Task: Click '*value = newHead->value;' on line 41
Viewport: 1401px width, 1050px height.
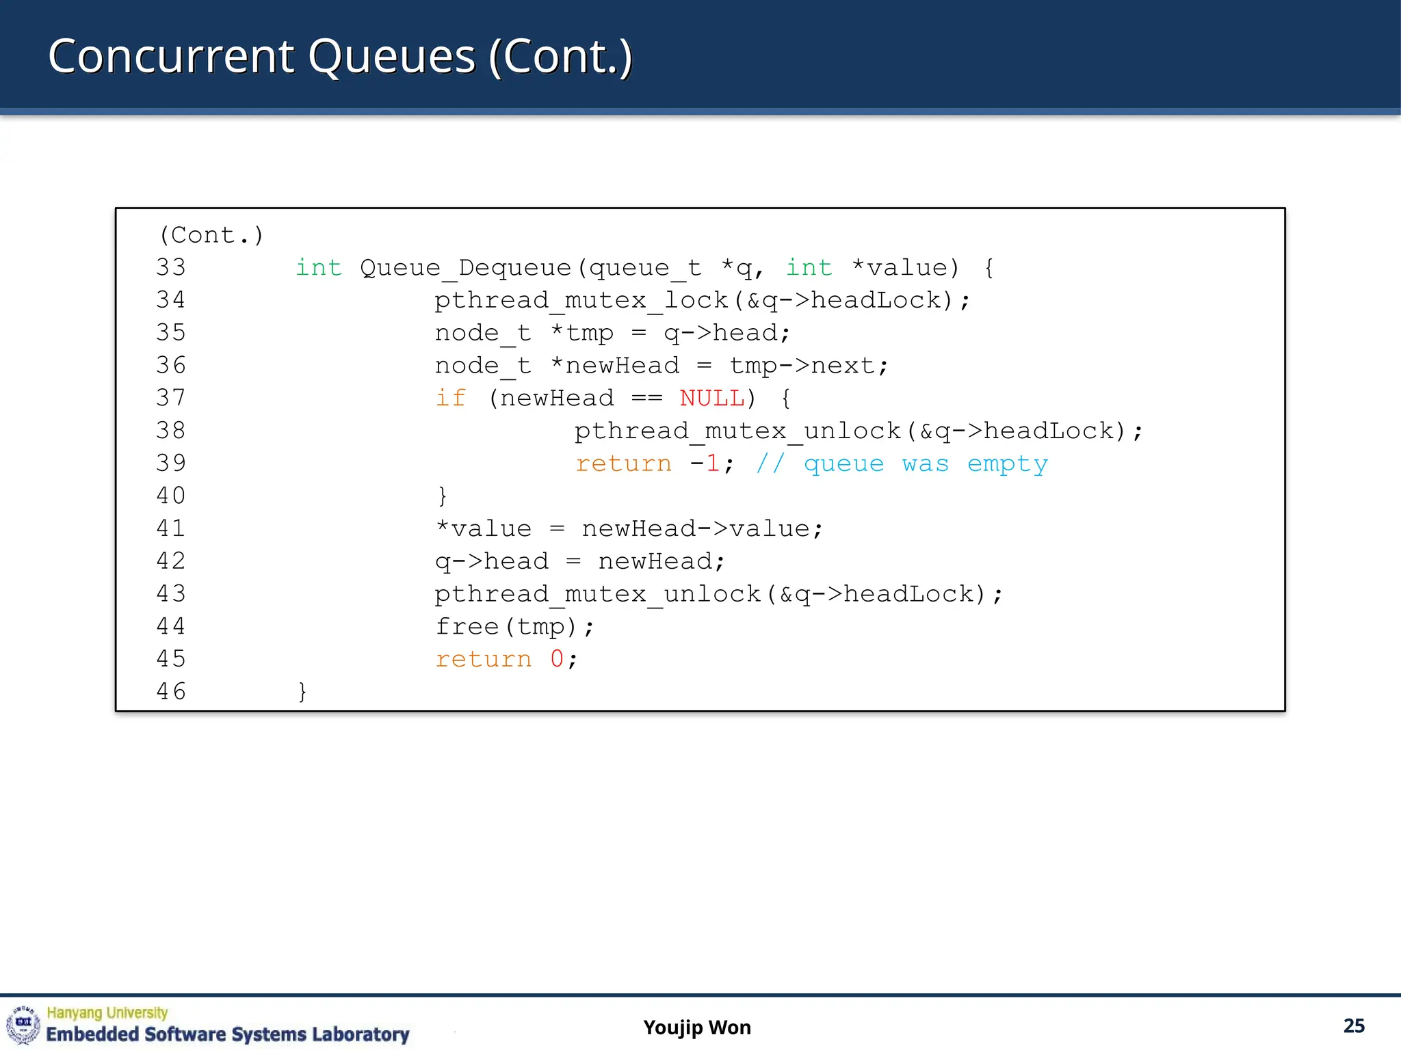Action: pyautogui.click(x=629, y=528)
